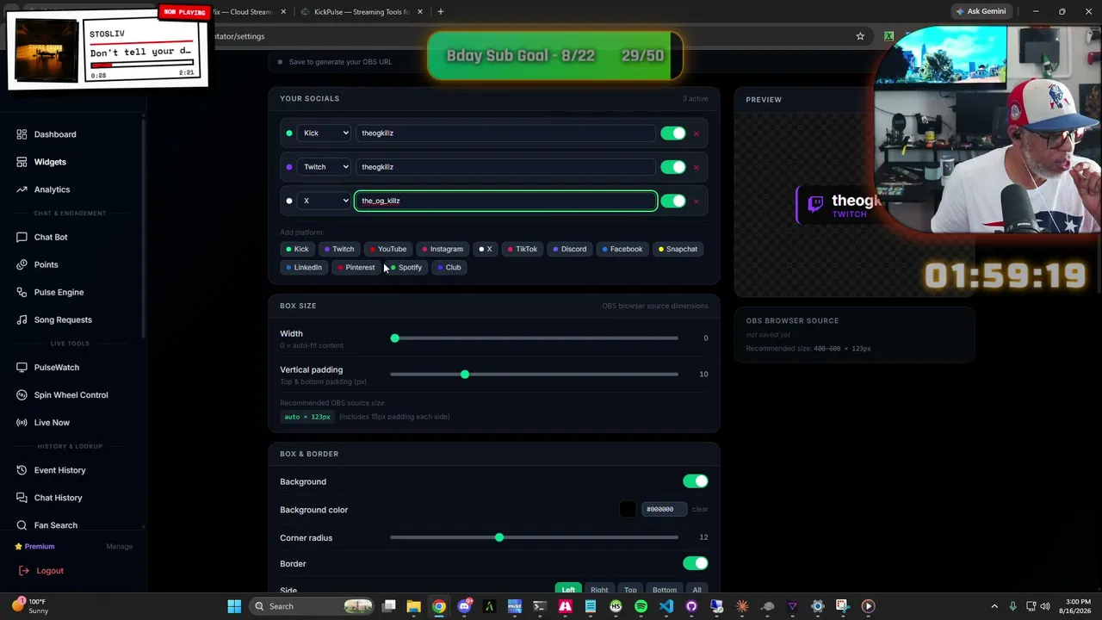Click the Event History clock icon
Image resolution: width=1102 pixels, height=620 pixels.
(x=22, y=470)
